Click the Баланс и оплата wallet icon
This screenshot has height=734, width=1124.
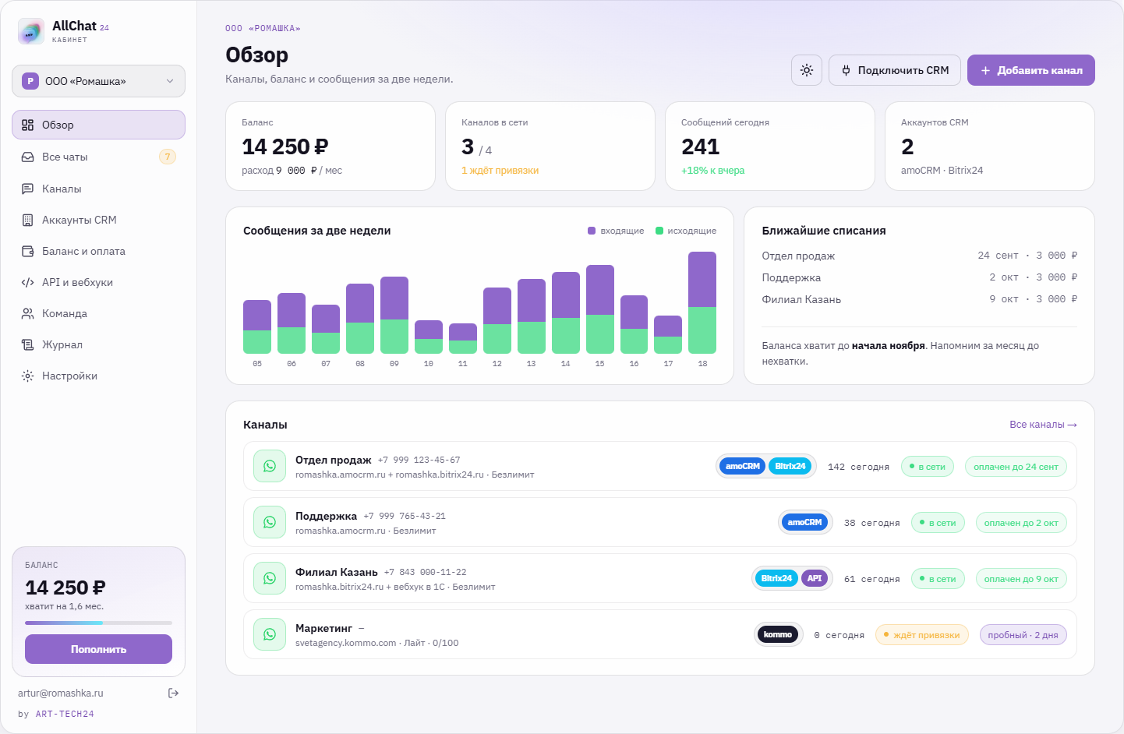28,251
